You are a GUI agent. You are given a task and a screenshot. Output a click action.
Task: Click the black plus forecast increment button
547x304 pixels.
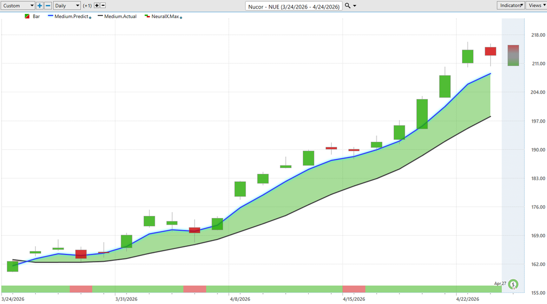[97, 5]
